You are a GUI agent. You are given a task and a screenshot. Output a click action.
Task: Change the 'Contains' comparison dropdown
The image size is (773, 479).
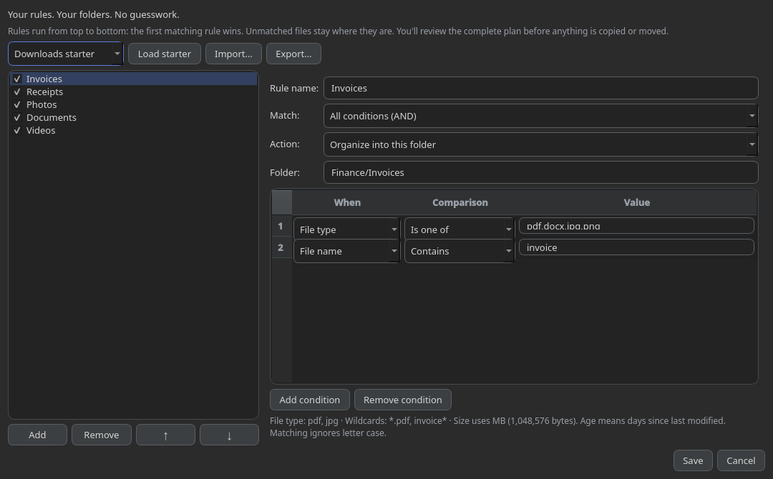click(x=460, y=251)
